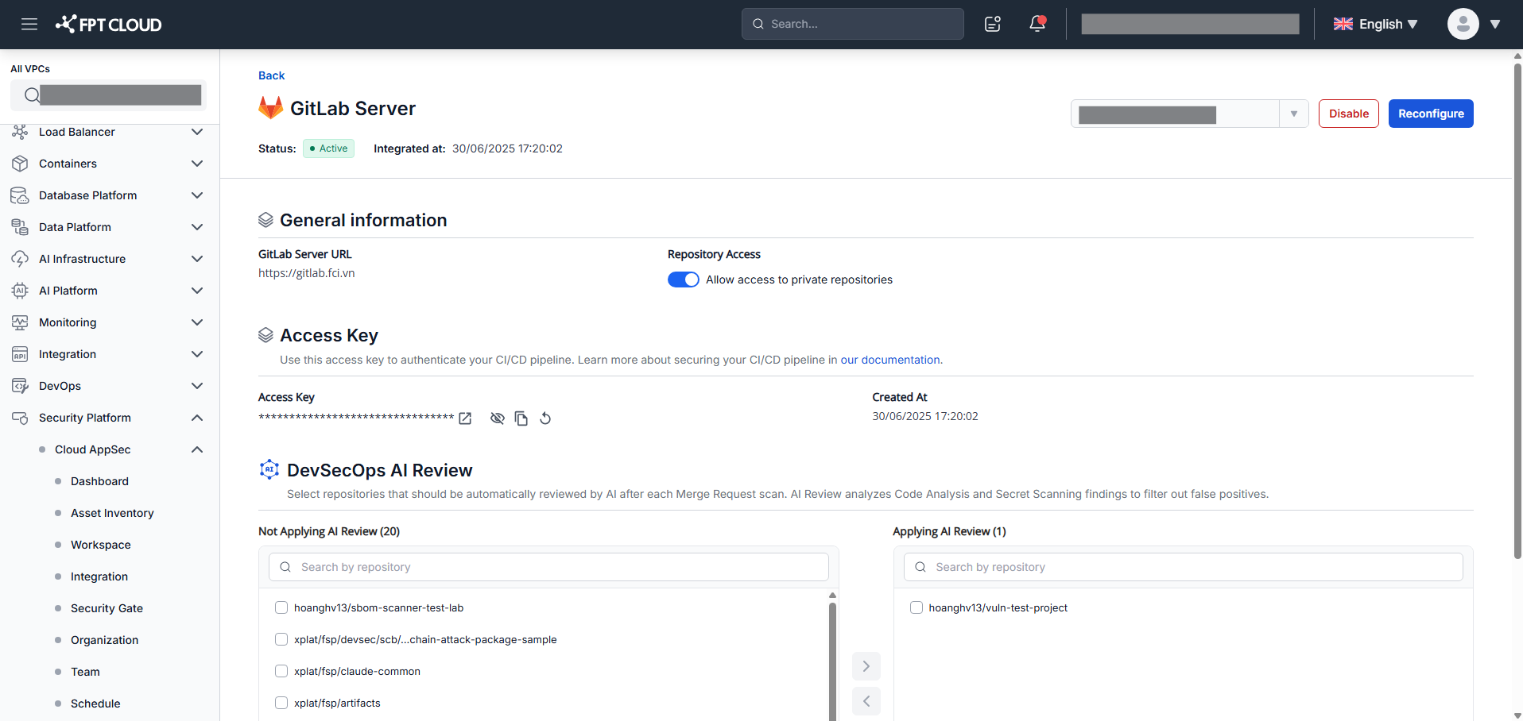Expand the Monitoring menu
Screen dimensions: 1523x721
[197, 322]
